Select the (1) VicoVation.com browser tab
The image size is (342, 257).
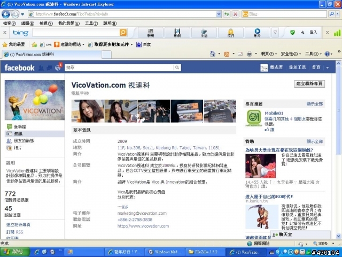52,55
